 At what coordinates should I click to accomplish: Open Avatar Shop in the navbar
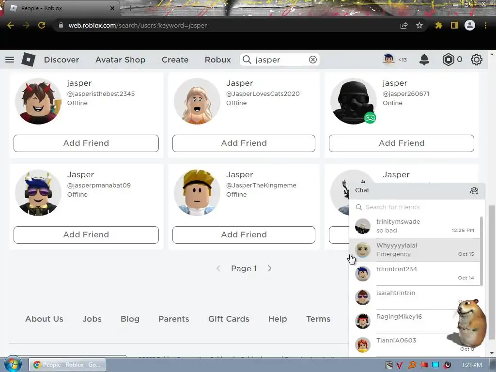[x=120, y=60]
